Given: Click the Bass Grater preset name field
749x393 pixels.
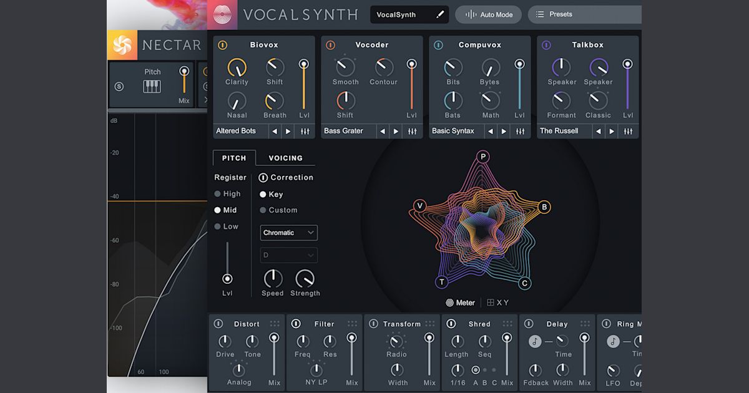Looking at the screenshot, I should click(x=343, y=131).
